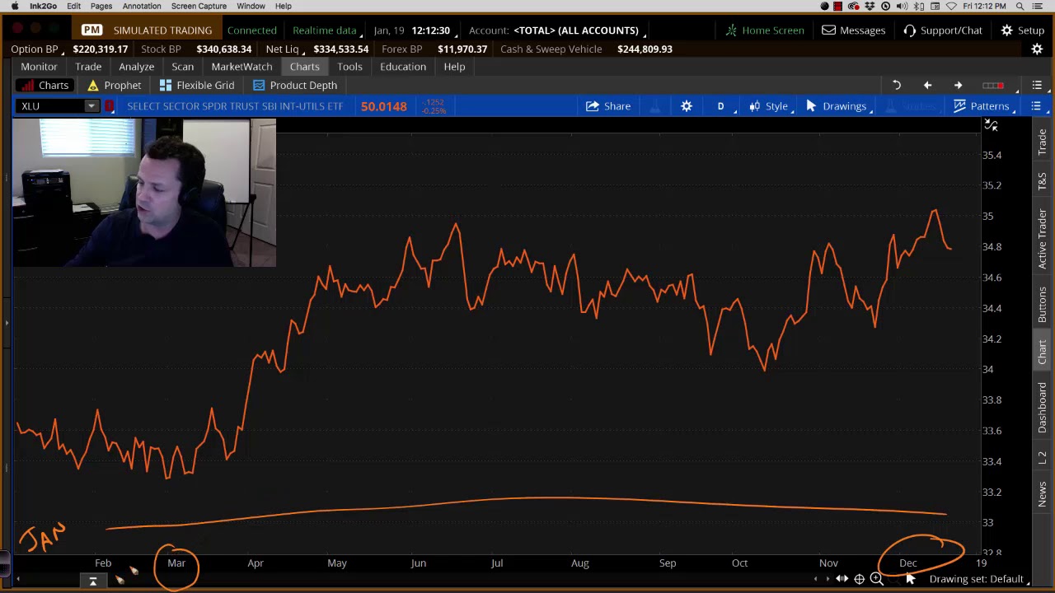The height and width of the screenshot is (593, 1055).
Task: Open Charts subtab bar list menu icon
Action: coord(1037,86)
